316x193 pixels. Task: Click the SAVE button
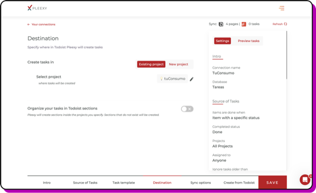(x=272, y=182)
